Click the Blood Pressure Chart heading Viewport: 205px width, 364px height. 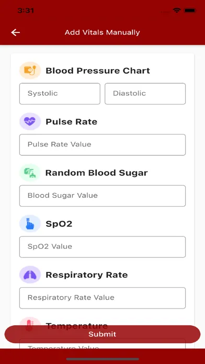coord(98,71)
